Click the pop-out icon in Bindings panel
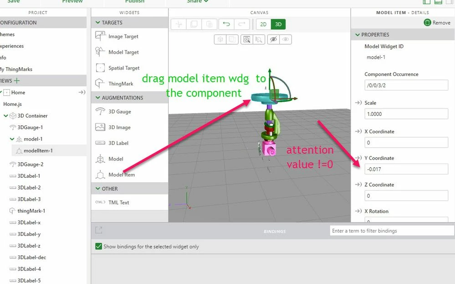Image resolution: width=455 pixels, height=284 pixels. click(x=99, y=230)
